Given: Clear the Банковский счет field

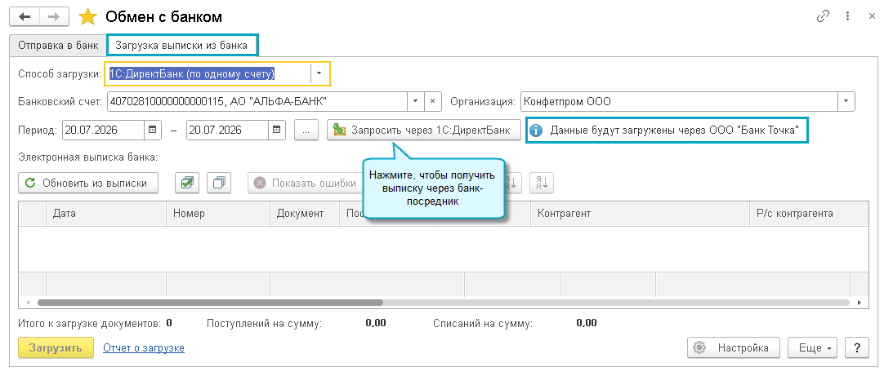Looking at the screenshot, I should click(x=432, y=101).
